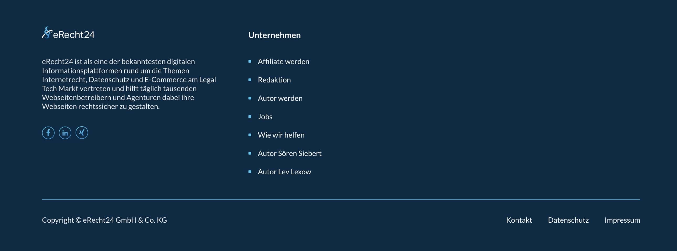
Task: Open the Autor werden link
Action: [280, 98]
